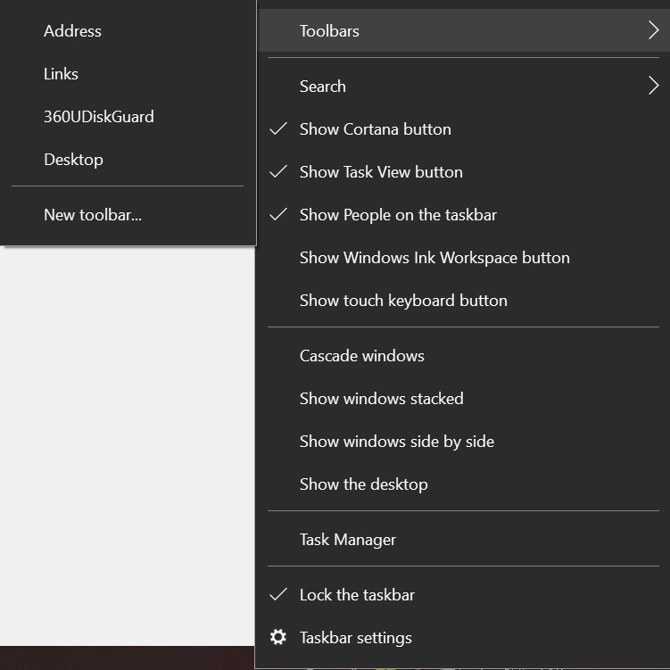The image size is (670, 670).
Task: Disable Show People on the taskbar
Action: pos(463,214)
